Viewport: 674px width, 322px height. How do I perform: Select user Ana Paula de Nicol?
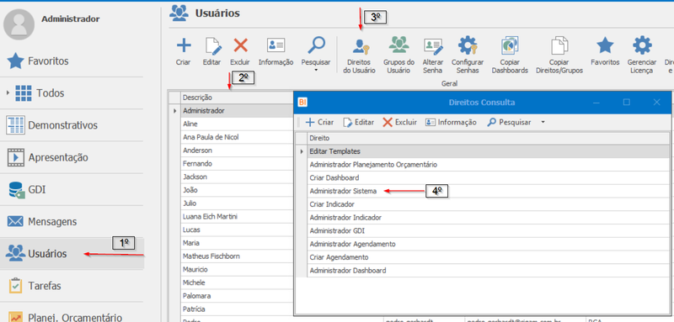(237, 137)
